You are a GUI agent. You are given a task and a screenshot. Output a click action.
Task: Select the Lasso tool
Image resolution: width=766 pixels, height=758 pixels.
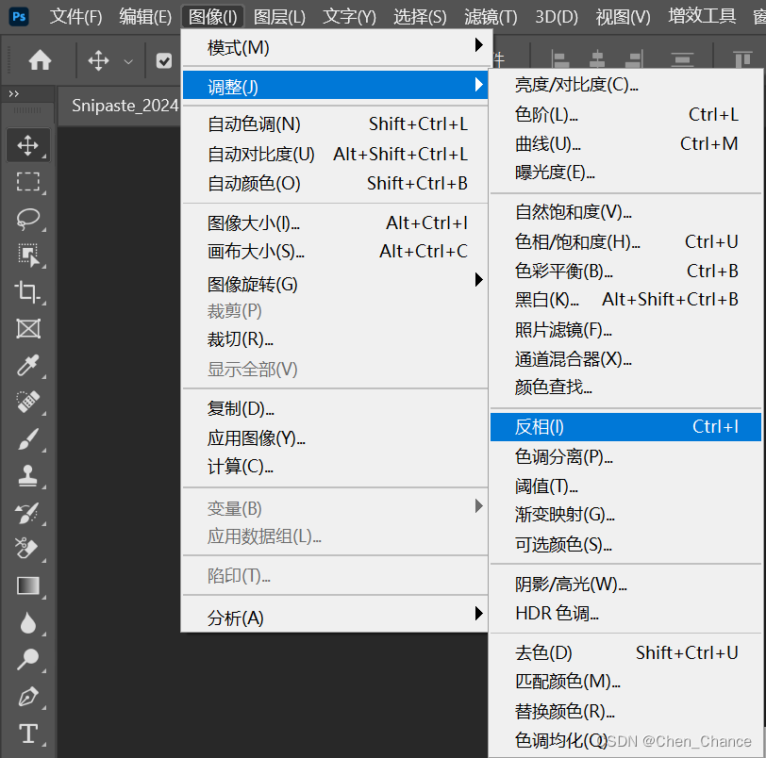pyautogui.click(x=28, y=219)
